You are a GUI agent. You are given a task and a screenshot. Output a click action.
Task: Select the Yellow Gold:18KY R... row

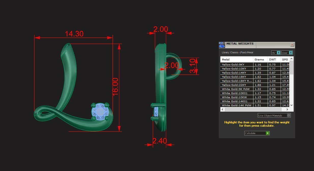255,81
